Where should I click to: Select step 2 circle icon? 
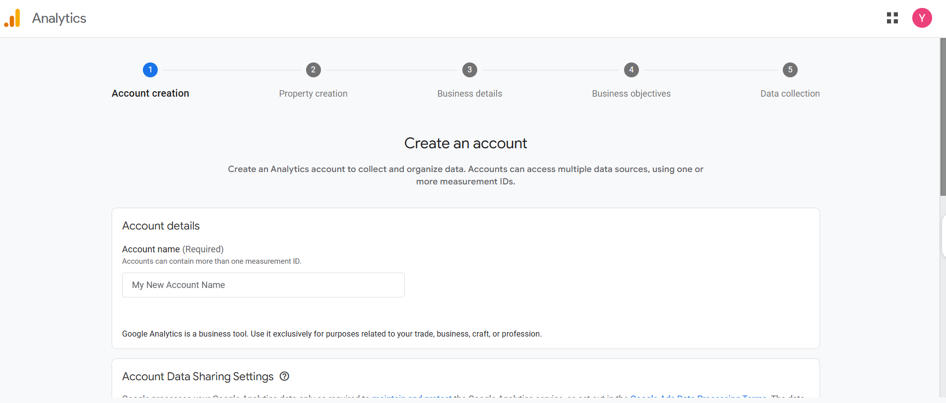coord(313,70)
